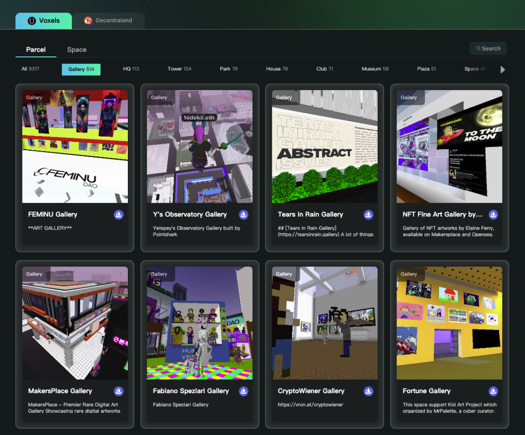The height and width of the screenshot is (435, 525).
Task: Filter by Gallery 514 category
Action: [x=81, y=70]
